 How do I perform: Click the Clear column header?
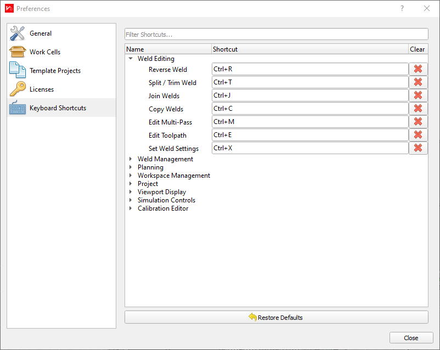coord(418,49)
